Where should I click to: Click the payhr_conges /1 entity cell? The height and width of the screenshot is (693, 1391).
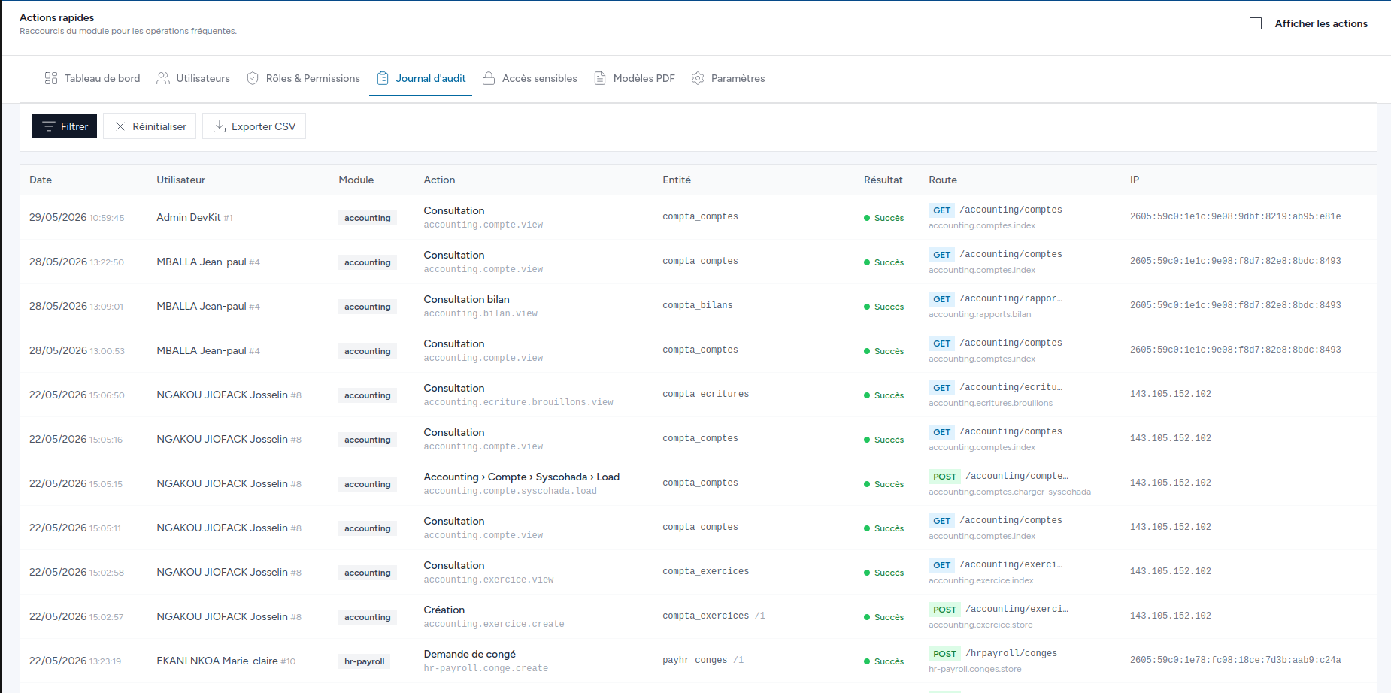703,660
